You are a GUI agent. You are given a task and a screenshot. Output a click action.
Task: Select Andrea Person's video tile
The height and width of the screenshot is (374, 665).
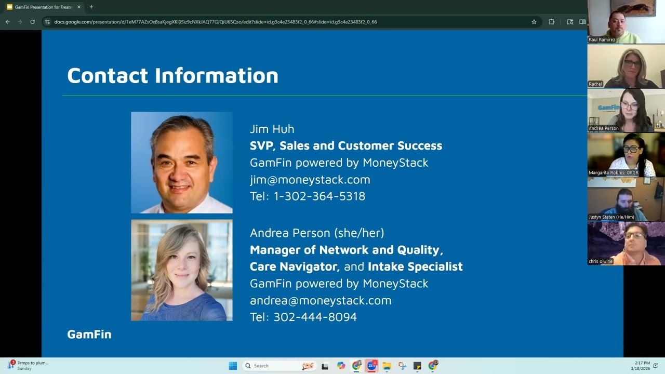626,110
